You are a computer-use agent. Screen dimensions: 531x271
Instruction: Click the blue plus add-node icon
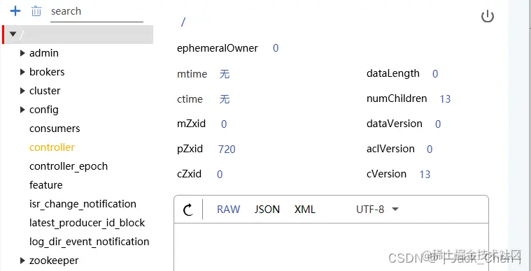pyautogui.click(x=15, y=11)
